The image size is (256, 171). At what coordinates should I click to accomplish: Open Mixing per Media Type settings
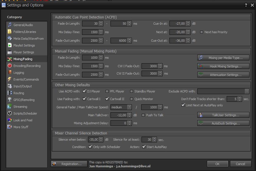[223, 58]
